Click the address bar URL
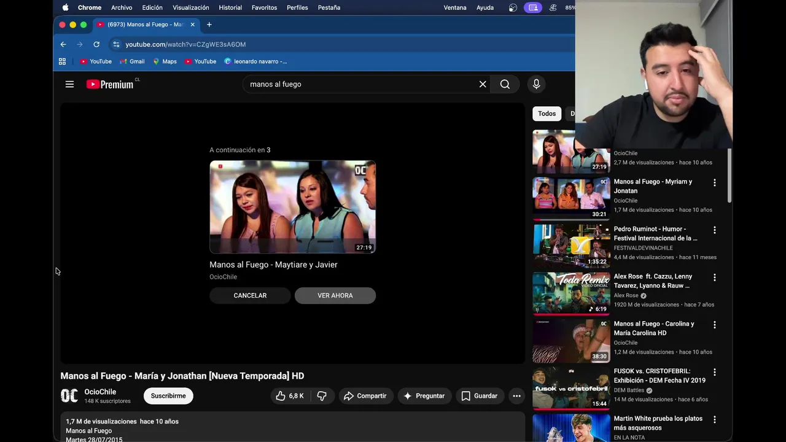Screen dimensions: 786x442 (185, 44)
